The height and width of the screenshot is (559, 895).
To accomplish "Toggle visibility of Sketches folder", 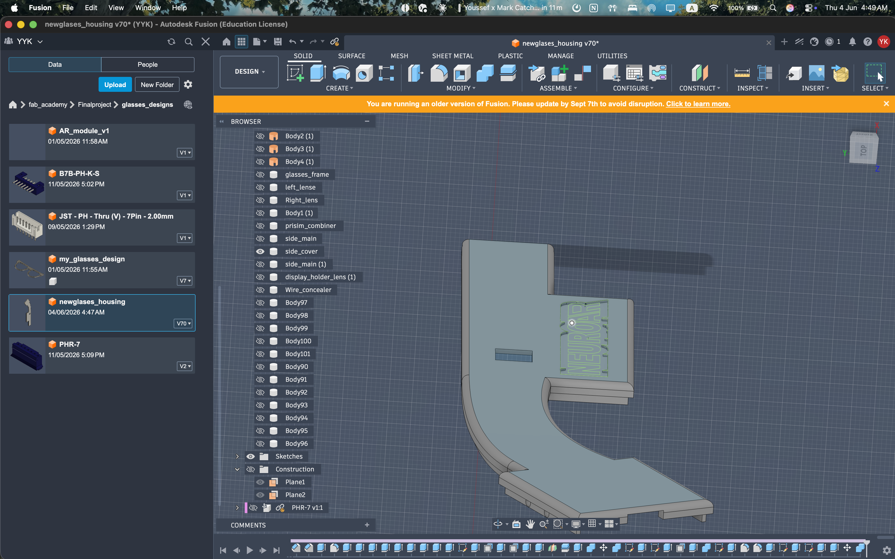I will pyautogui.click(x=251, y=456).
